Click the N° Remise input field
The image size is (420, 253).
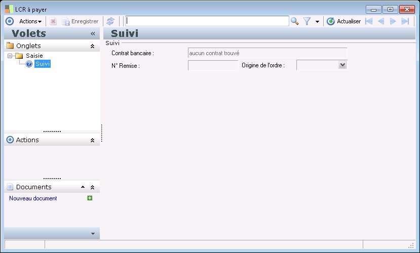tap(213, 65)
